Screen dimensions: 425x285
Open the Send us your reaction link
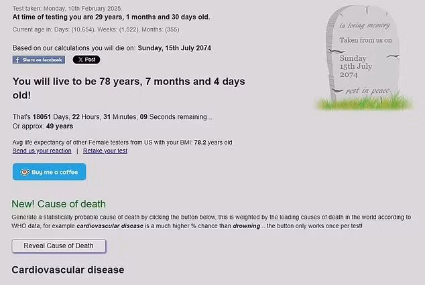[42, 151]
